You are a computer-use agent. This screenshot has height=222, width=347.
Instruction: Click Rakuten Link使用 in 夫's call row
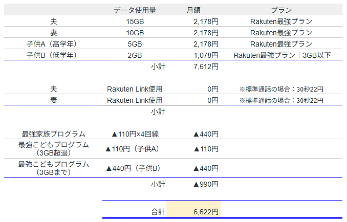click(135, 89)
